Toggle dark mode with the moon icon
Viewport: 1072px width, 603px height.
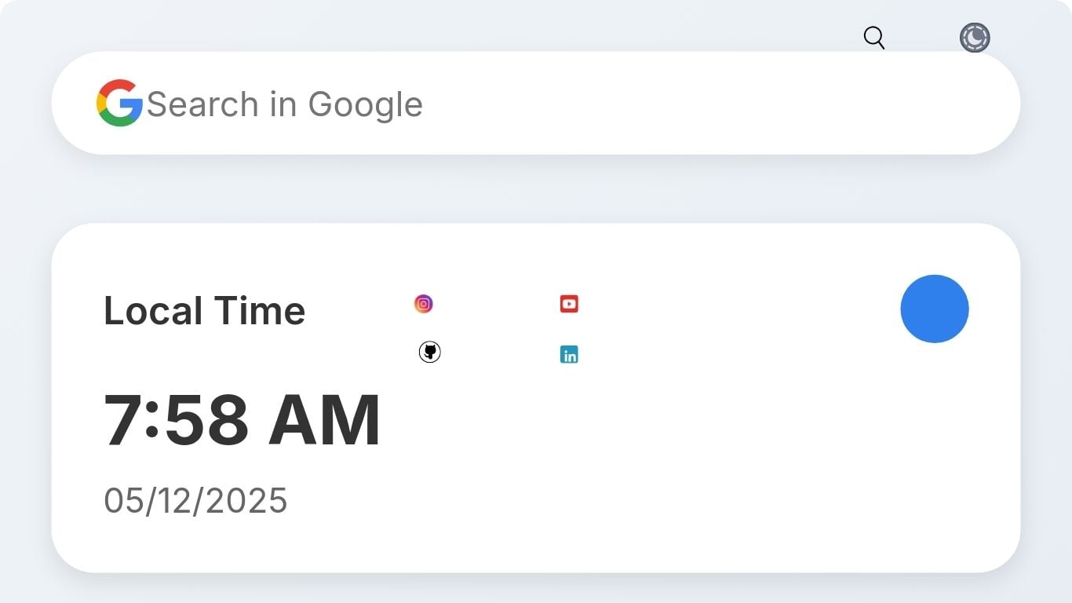pyautogui.click(x=975, y=38)
